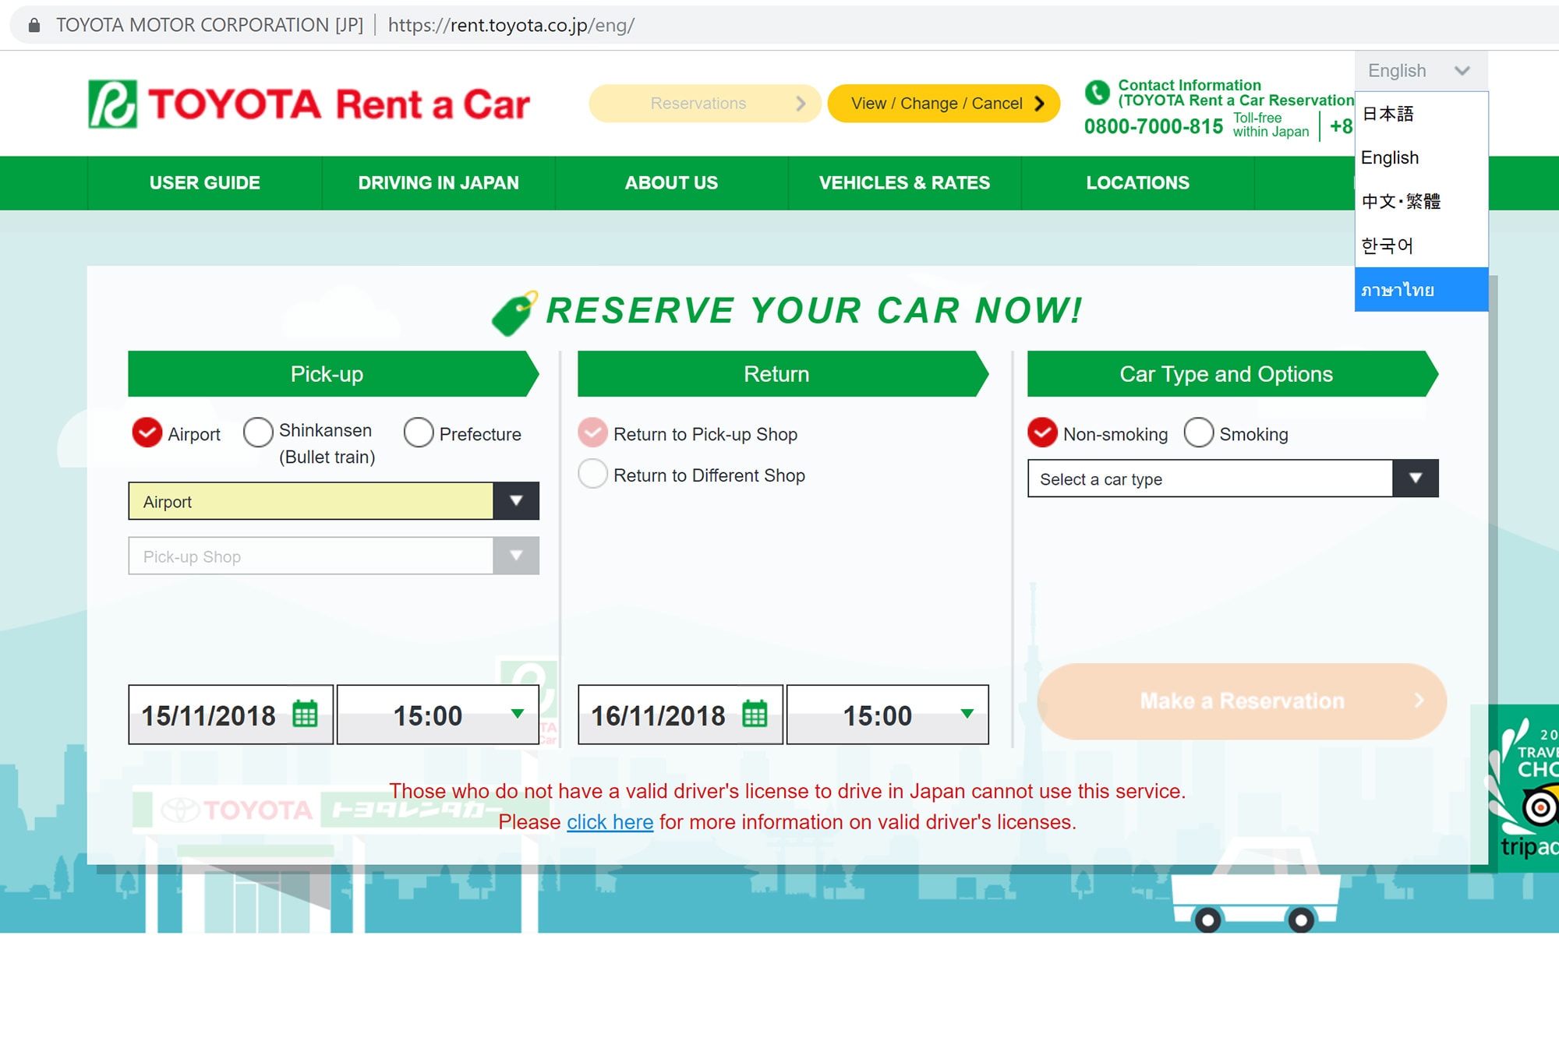Choose 한국어 from language list
Screen dimensions: 1559x1038
(x=1421, y=245)
